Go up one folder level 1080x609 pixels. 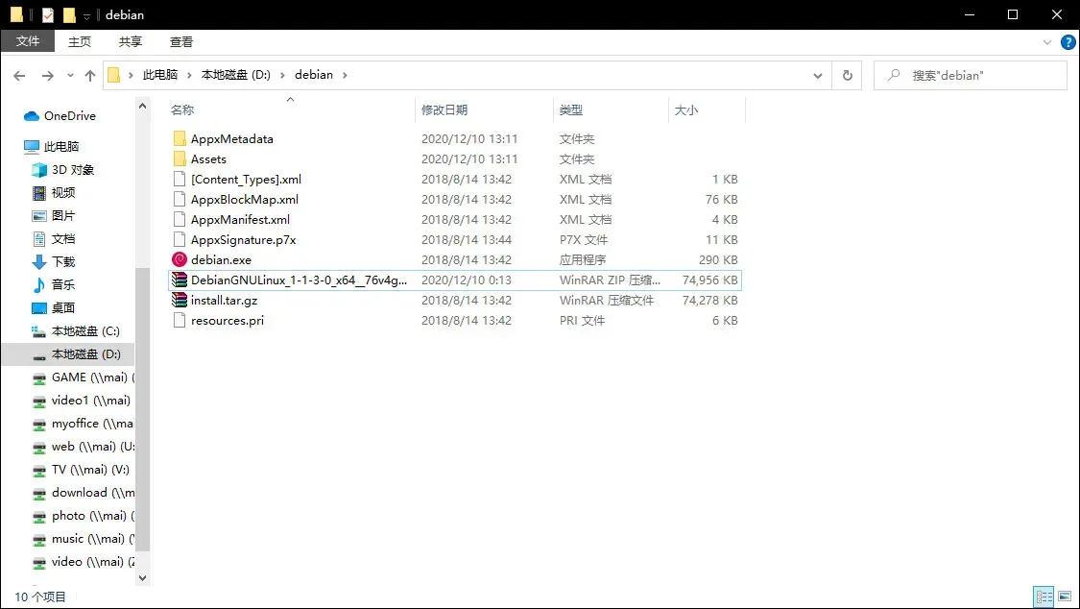(x=90, y=75)
